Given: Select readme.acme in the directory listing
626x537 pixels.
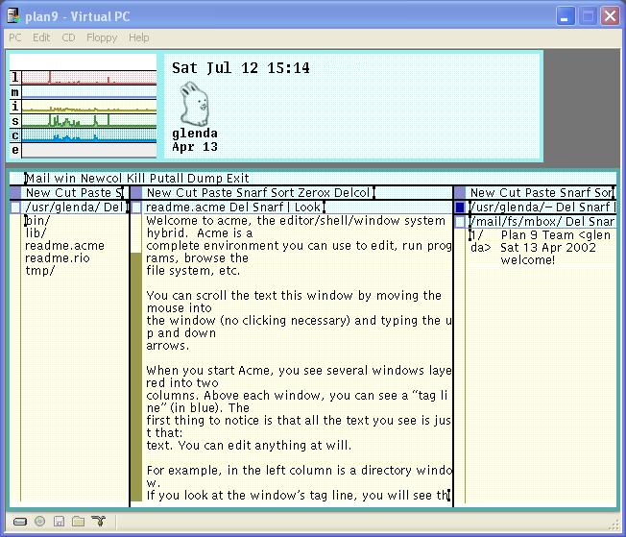Looking at the screenshot, I should pos(64,245).
